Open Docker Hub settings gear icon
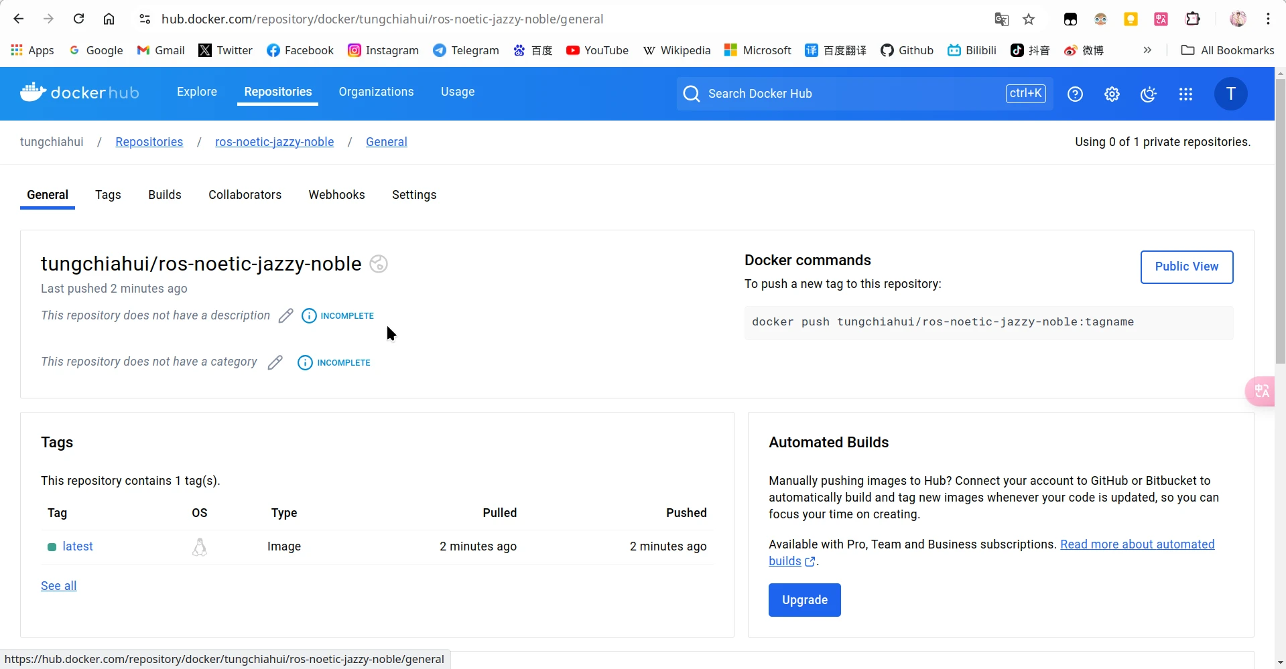The width and height of the screenshot is (1286, 669). point(1112,94)
